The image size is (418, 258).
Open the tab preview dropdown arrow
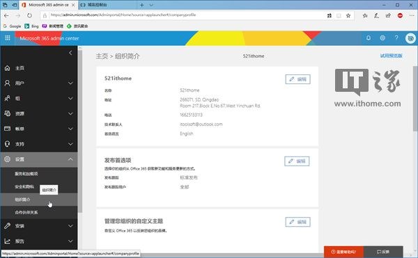151,5
